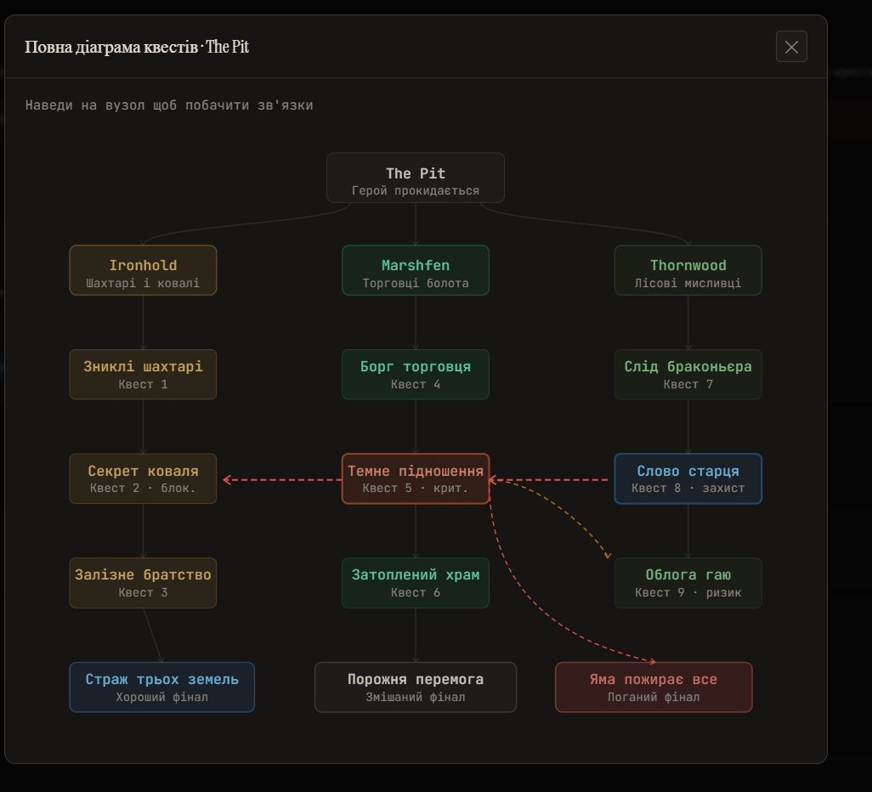Click the red arrowhead near Секрет коваля

pos(227,479)
